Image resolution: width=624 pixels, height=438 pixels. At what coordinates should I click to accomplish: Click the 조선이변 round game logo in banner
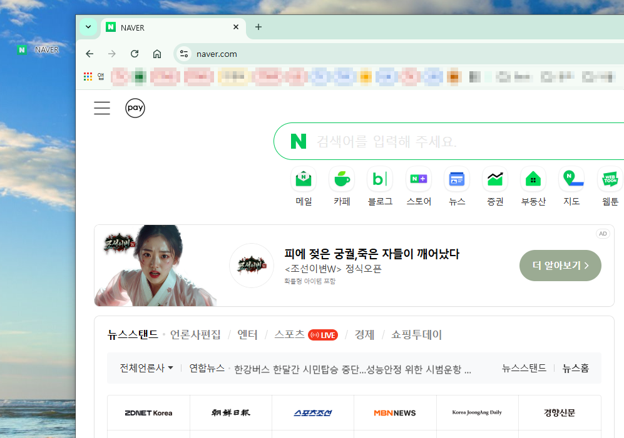[x=252, y=266]
